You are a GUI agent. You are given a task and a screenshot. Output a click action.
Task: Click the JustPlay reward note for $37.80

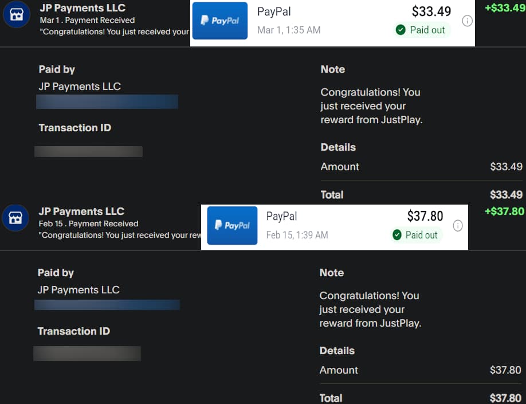tap(370, 309)
